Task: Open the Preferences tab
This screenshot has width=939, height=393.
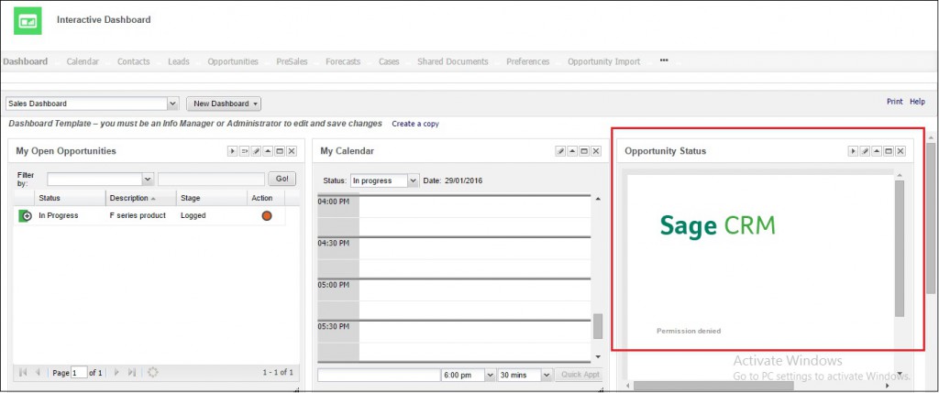Action: pyautogui.click(x=527, y=61)
